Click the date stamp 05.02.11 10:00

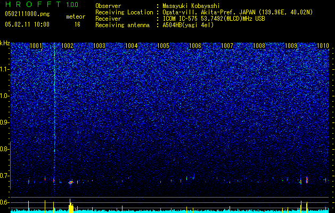point(27,24)
